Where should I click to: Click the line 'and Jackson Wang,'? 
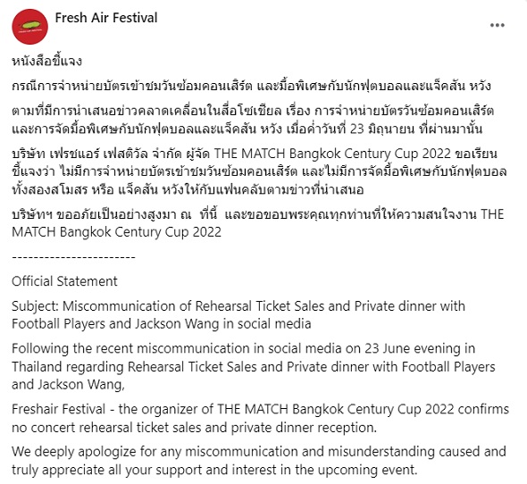(x=68, y=385)
